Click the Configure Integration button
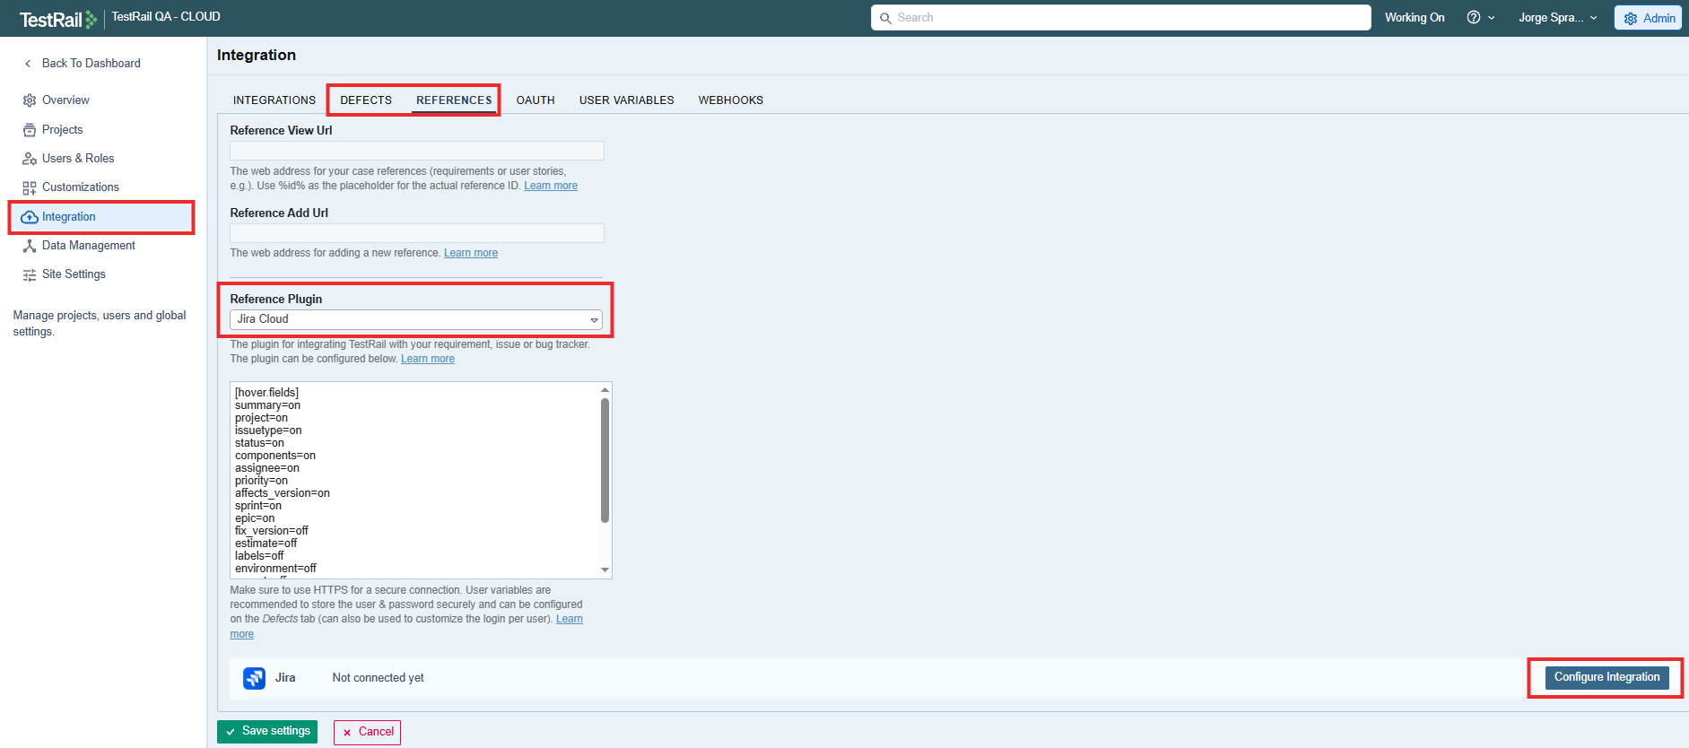The image size is (1689, 748). 1606,677
